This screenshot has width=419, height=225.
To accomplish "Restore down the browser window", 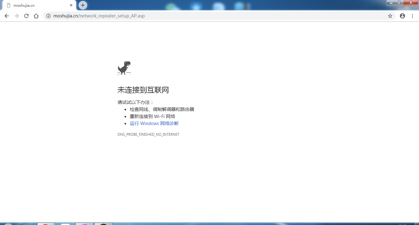I will click(399, 3).
